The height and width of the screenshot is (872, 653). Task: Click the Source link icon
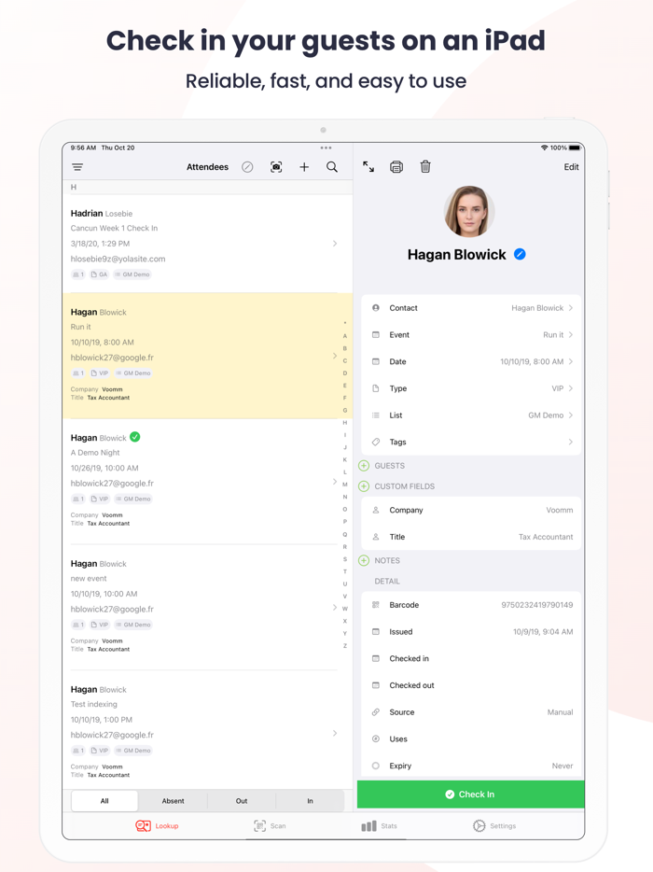point(376,711)
